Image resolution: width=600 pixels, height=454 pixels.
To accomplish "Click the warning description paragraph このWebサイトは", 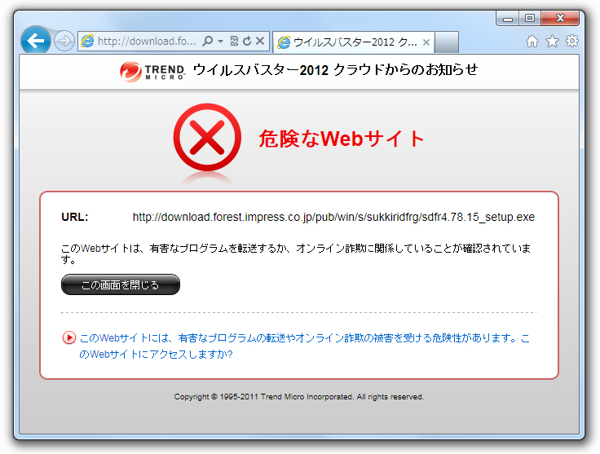I will coord(296,253).
